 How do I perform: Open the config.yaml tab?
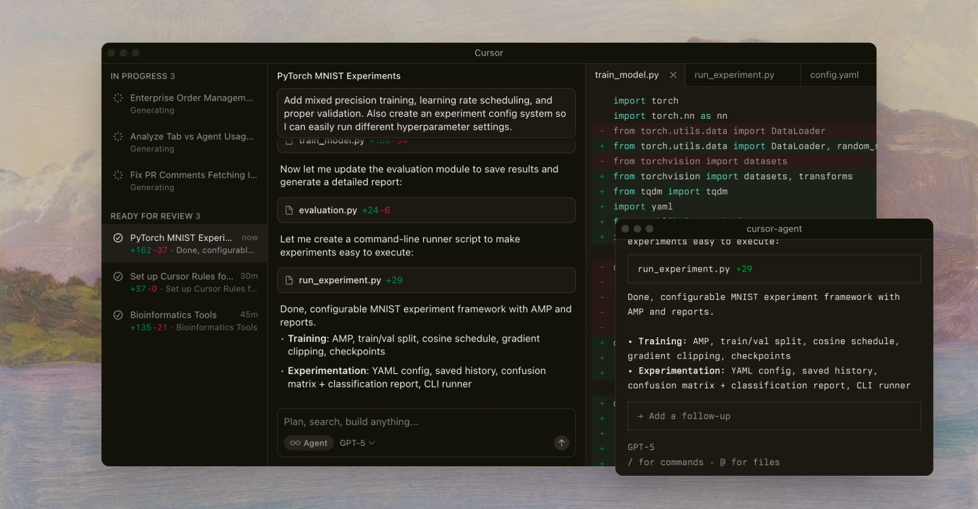[x=834, y=75]
